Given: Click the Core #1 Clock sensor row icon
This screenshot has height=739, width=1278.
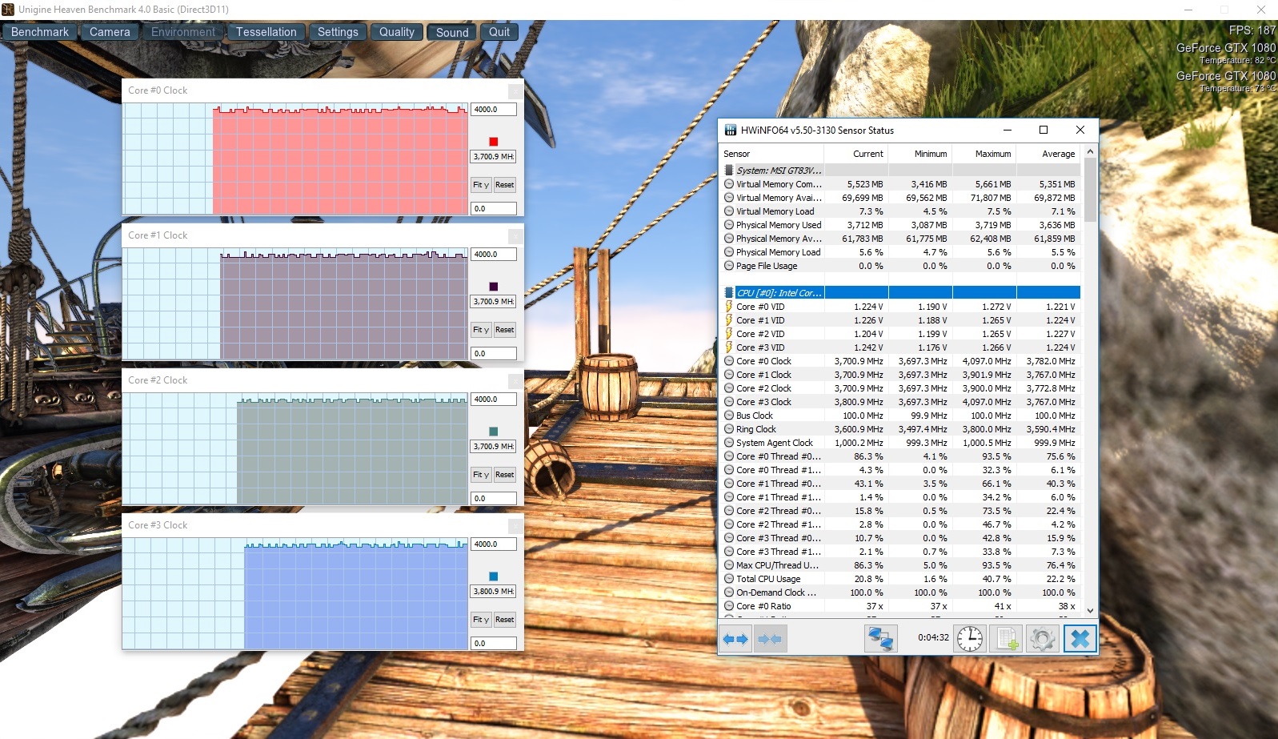Looking at the screenshot, I should pyautogui.click(x=729, y=375).
